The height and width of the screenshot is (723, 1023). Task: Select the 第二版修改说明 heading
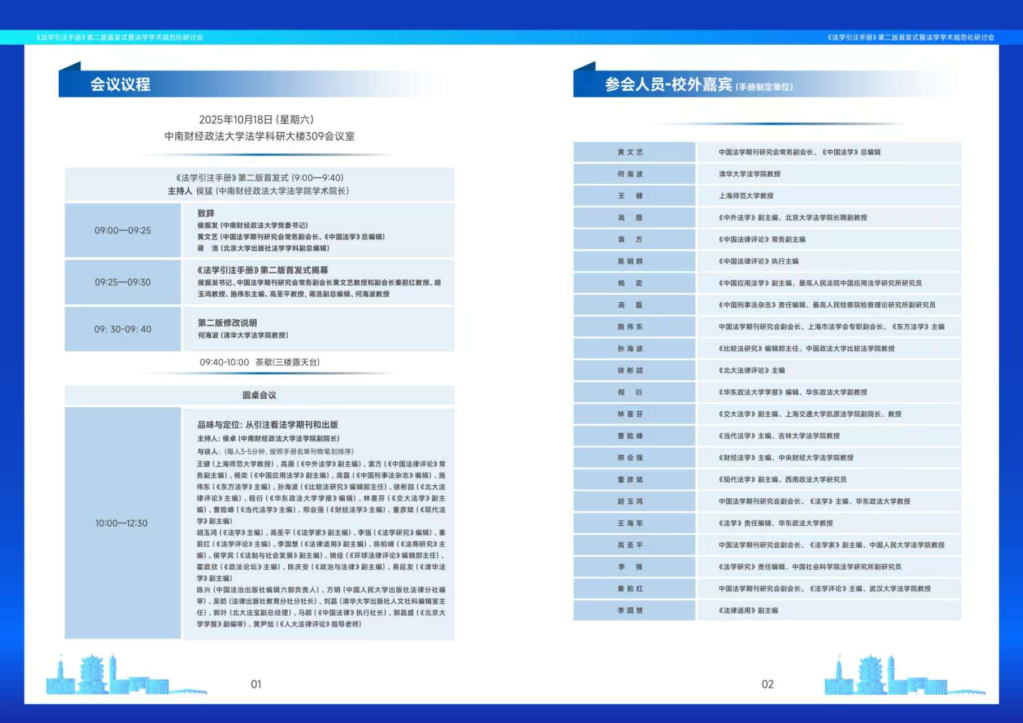point(227,323)
